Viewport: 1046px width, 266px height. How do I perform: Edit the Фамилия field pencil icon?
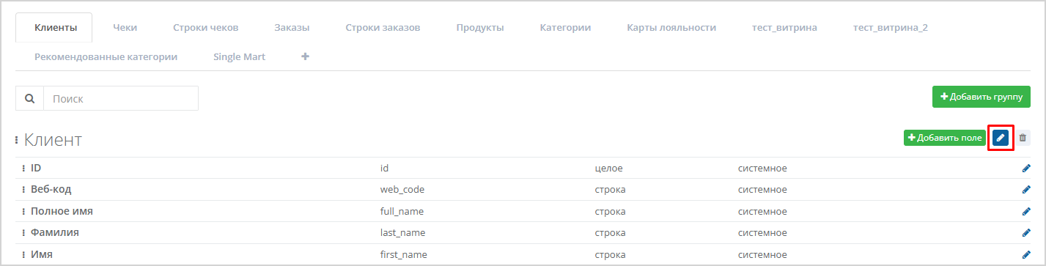tap(1026, 233)
